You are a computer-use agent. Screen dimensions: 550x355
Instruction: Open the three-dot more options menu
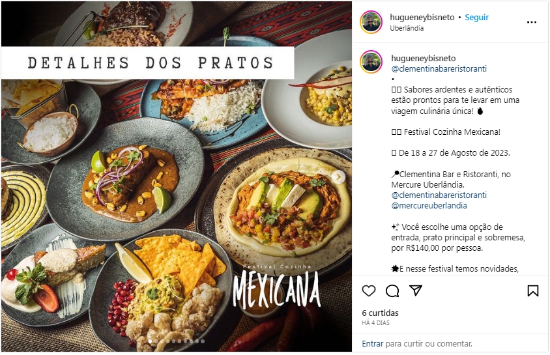532,22
